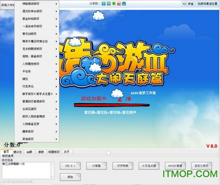The width and height of the screenshot is (220, 185).
Task: Click the 2013年7月28日 timestamp text
Action: [x=17, y=182]
